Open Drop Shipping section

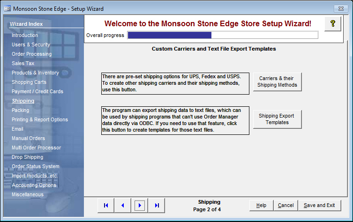(27, 157)
